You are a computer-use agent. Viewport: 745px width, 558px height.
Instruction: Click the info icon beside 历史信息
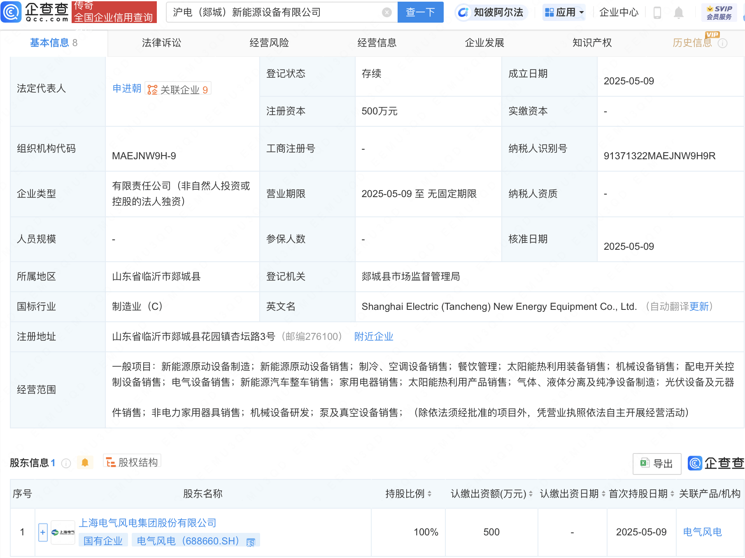[722, 43]
